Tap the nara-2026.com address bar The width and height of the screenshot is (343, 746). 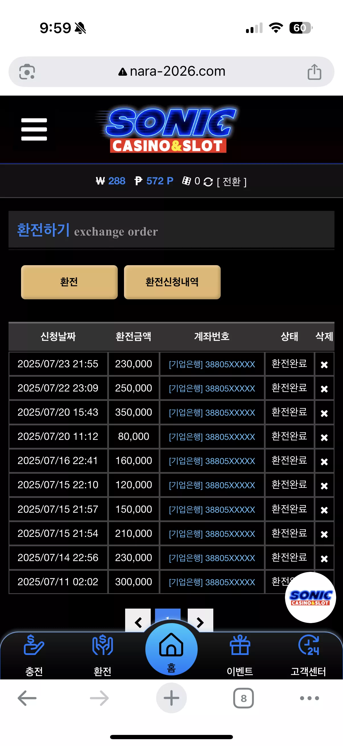coord(171,71)
